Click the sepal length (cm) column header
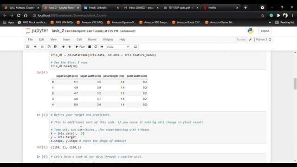 pyautogui.click(x=67, y=76)
